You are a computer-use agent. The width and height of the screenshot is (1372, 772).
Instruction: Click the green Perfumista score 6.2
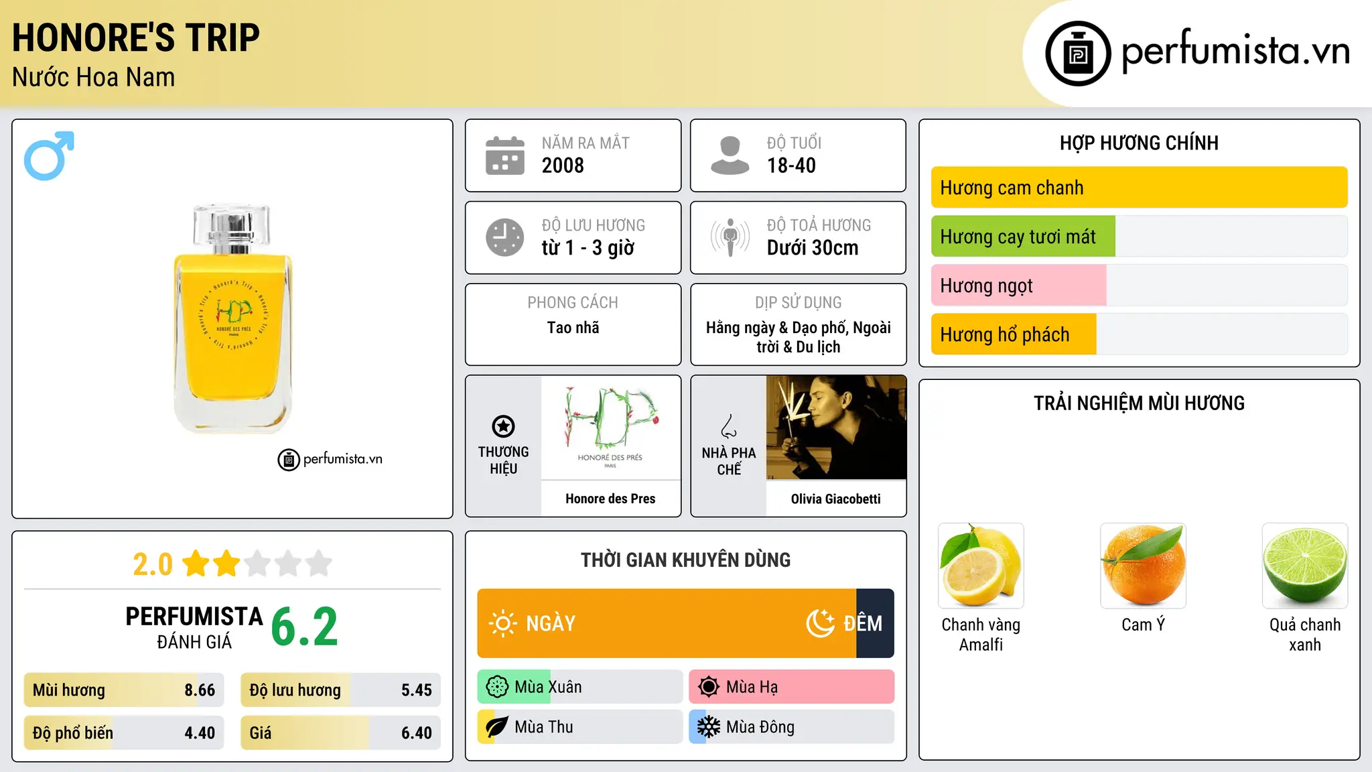click(x=305, y=627)
